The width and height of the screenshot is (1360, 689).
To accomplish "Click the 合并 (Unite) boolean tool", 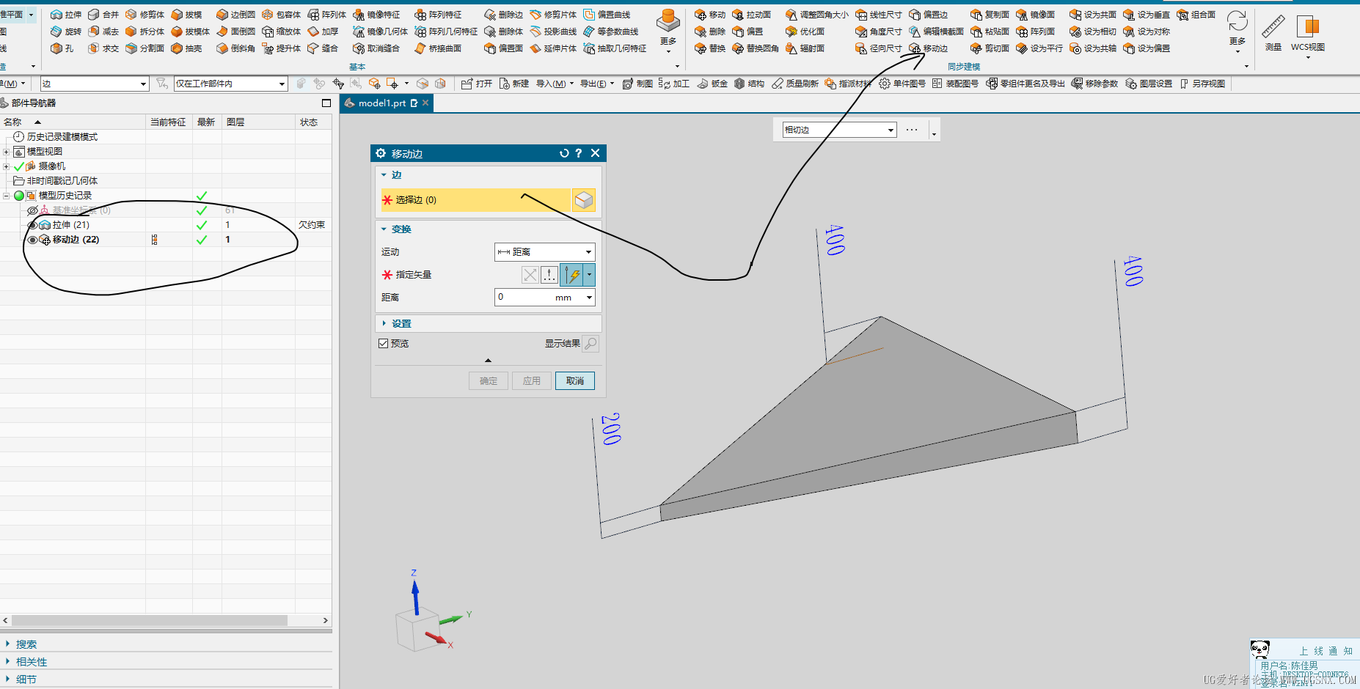I will [103, 15].
